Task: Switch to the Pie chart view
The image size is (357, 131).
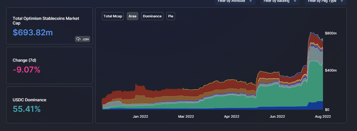Action: pos(170,16)
